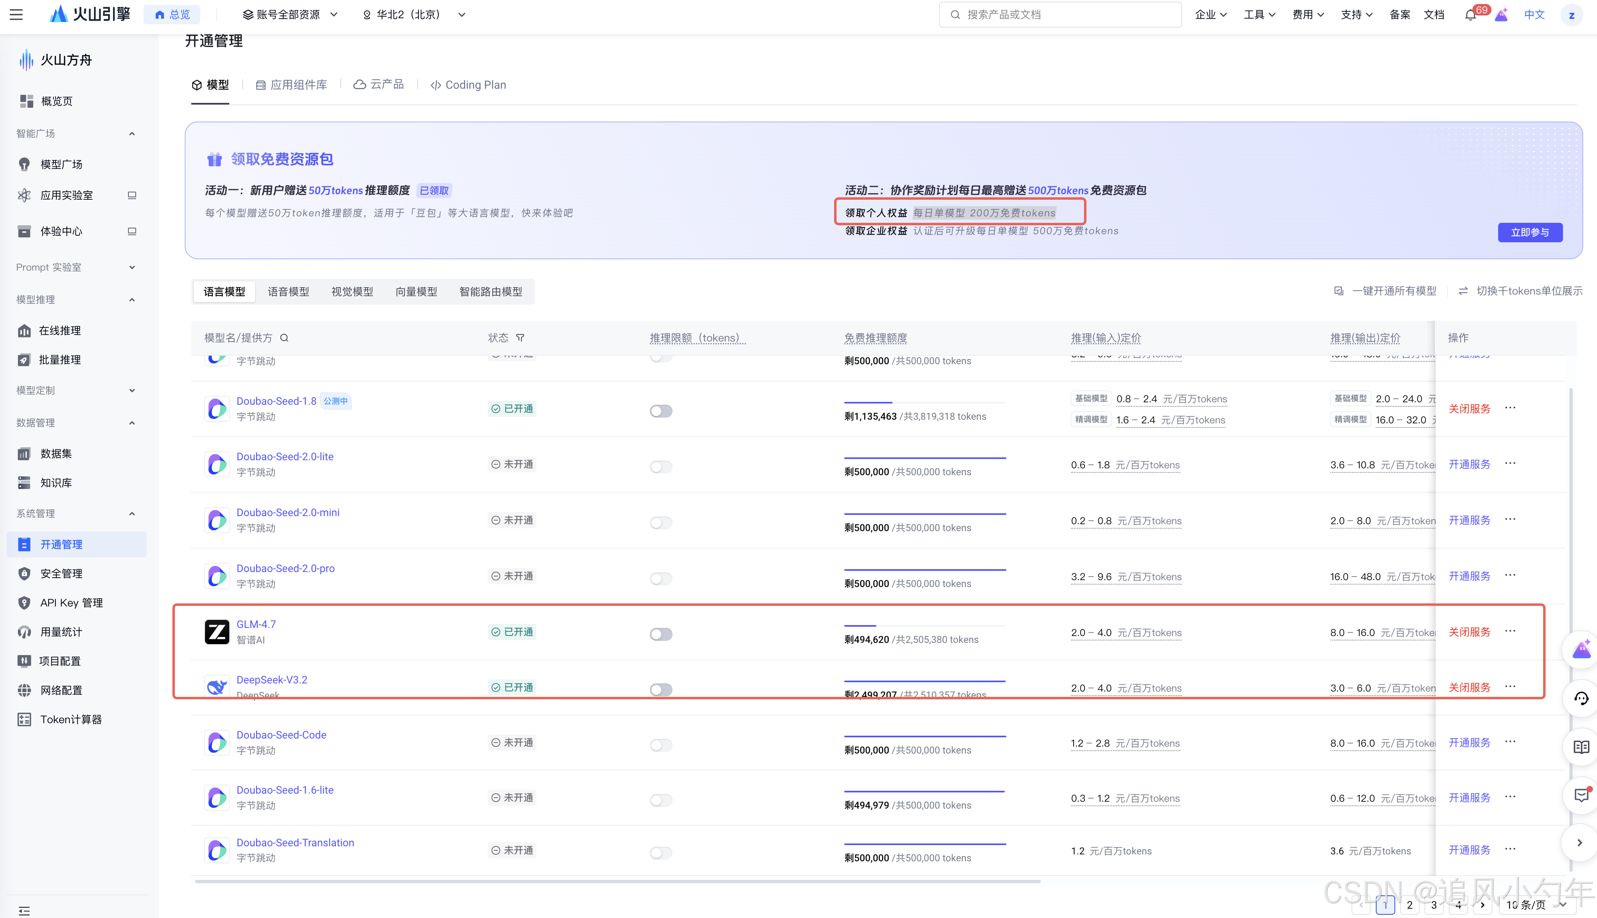Toggle the inference limit switch for GLM-4.7
The image size is (1597, 918).
(x=661, y=634)
